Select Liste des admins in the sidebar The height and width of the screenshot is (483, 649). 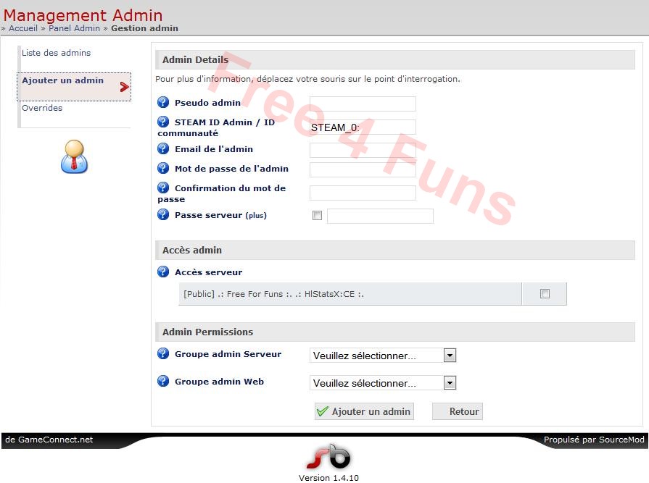point(56,53)
